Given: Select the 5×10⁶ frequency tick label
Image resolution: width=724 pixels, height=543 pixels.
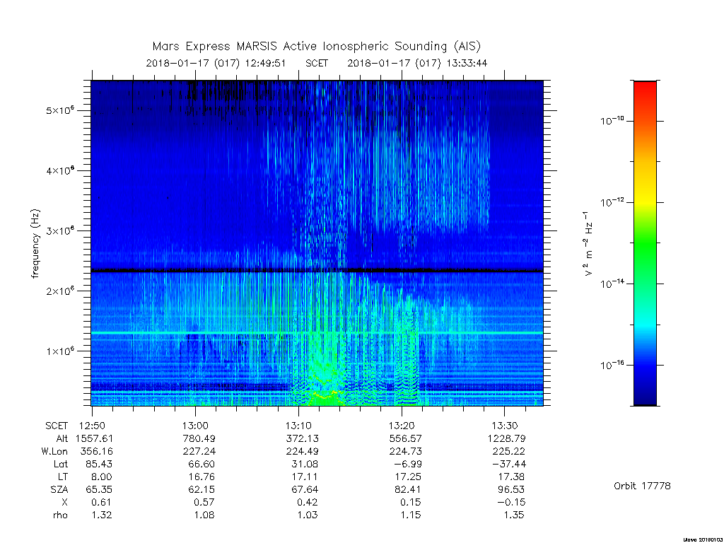Looking at the screenshot, I should click(60, 110).
